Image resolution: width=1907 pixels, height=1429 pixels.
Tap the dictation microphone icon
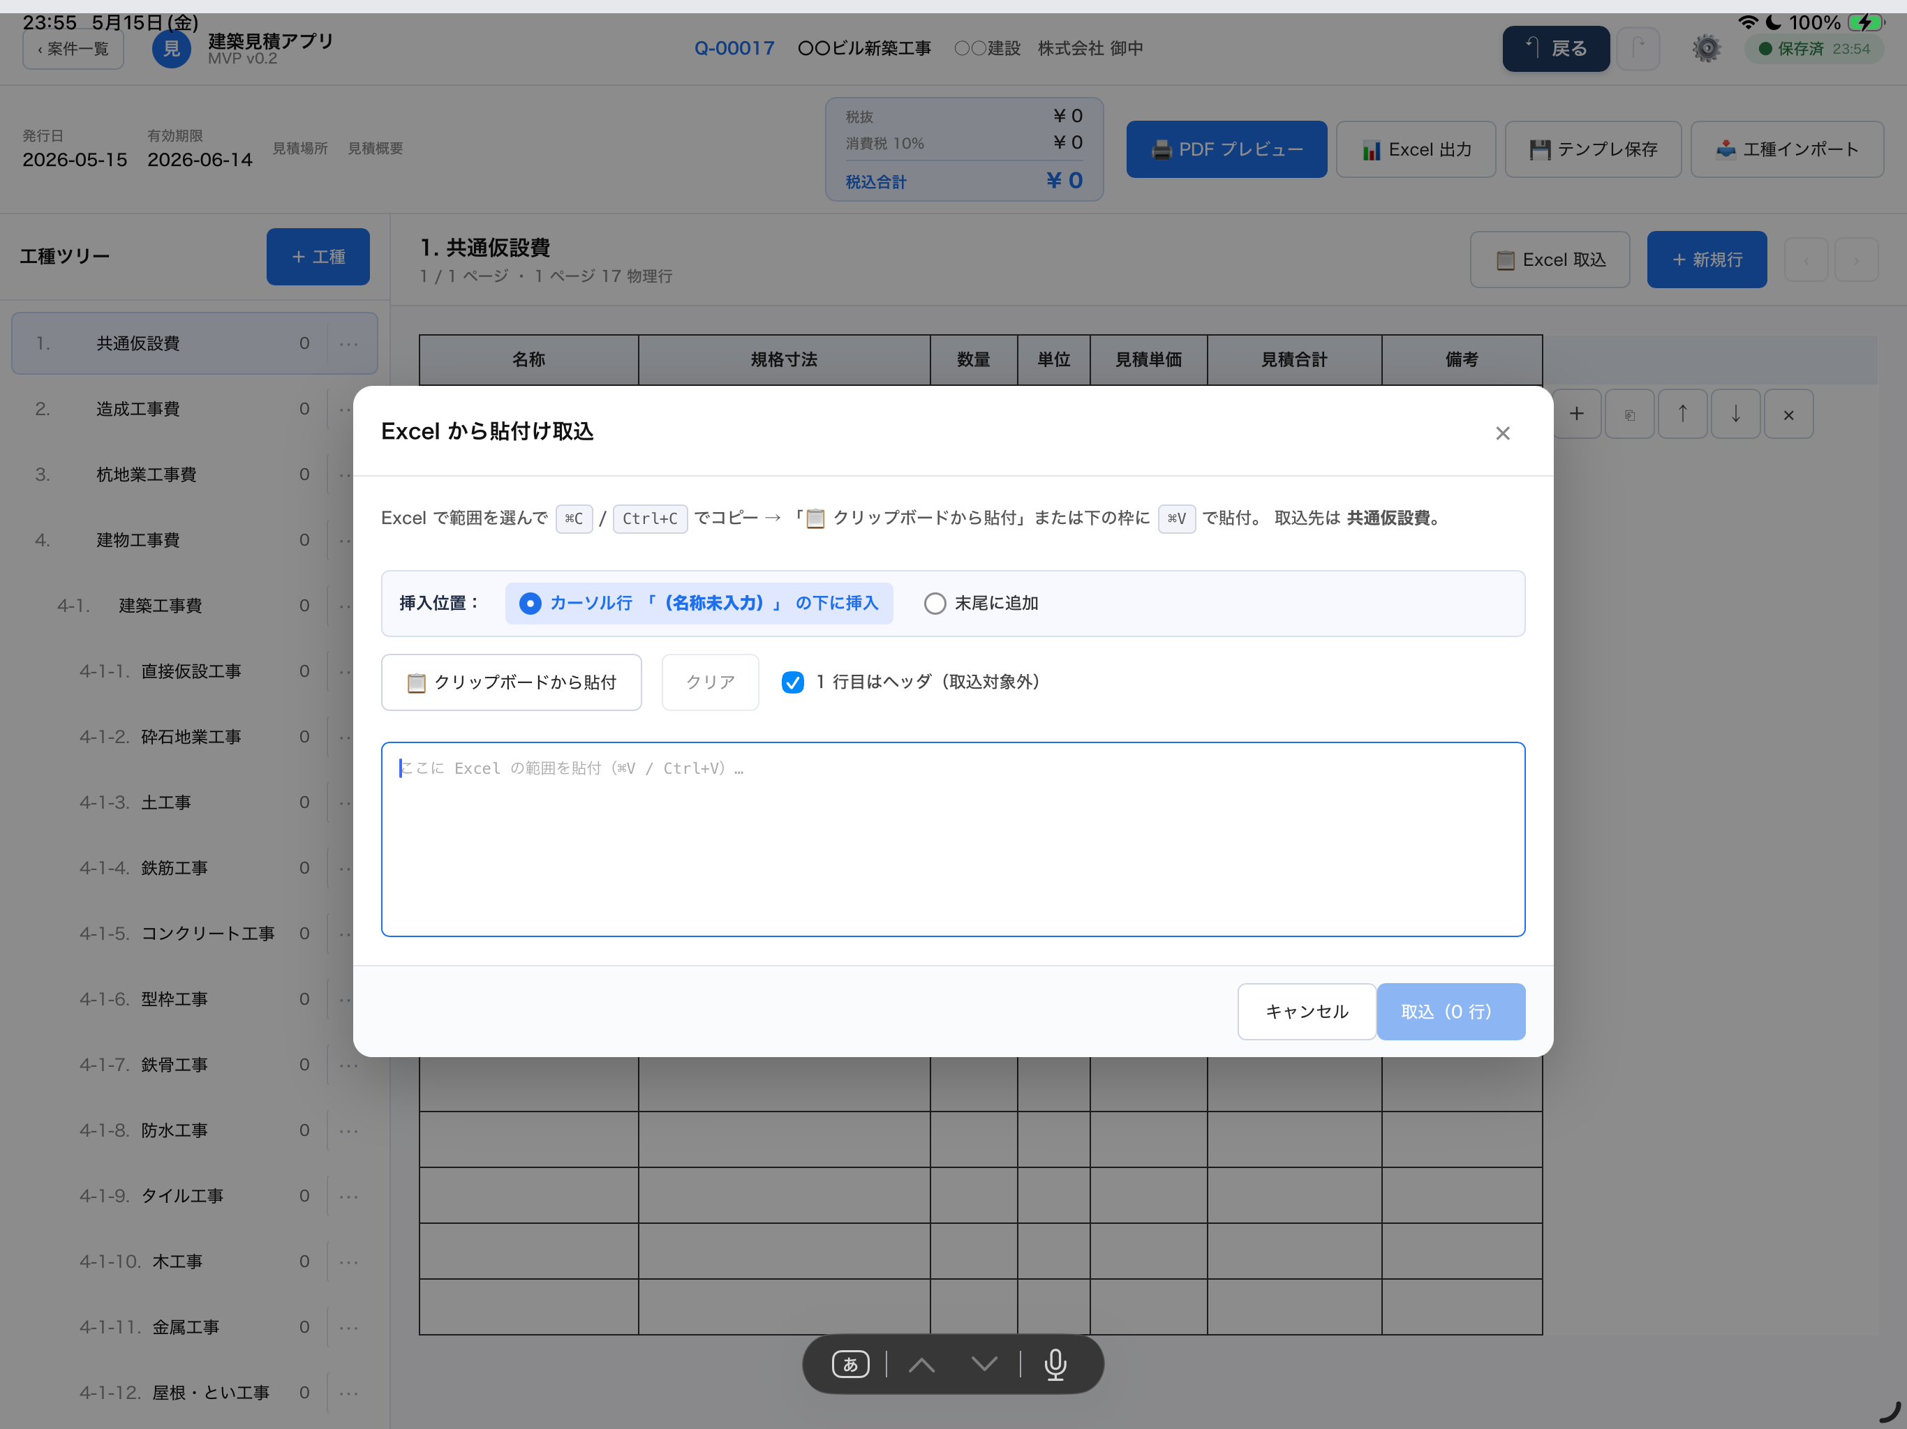pyautogui.click(x=1055, y=1363)
